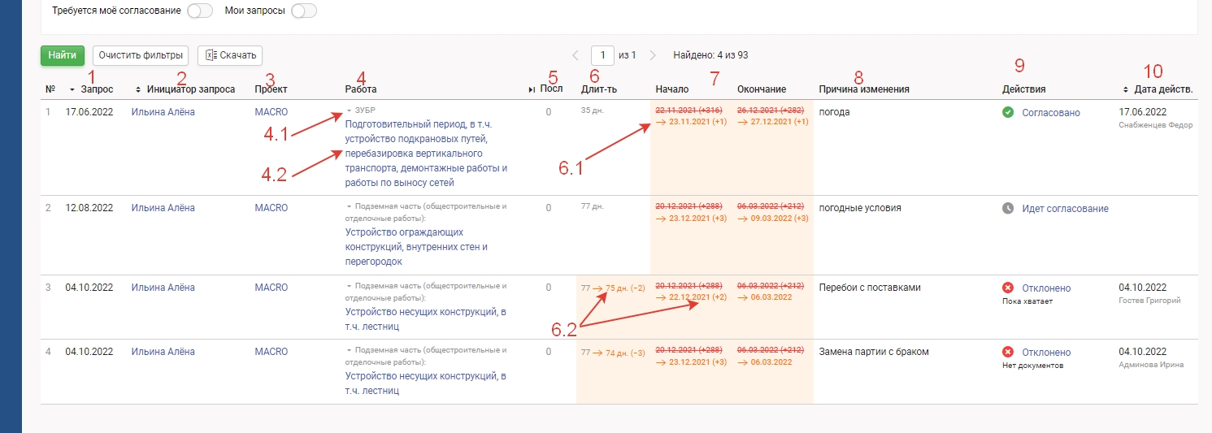Click Очистить фильтры button
The width and height of the screenshot is (1212, 433).
(x=141, y=55)
